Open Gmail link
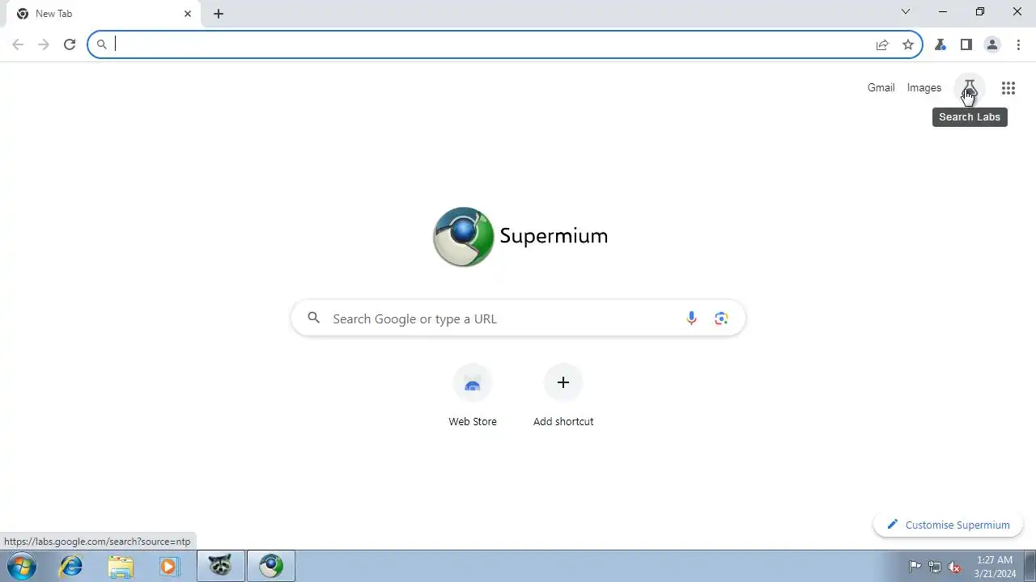1036x582 pixels. (x=881, y=87)
